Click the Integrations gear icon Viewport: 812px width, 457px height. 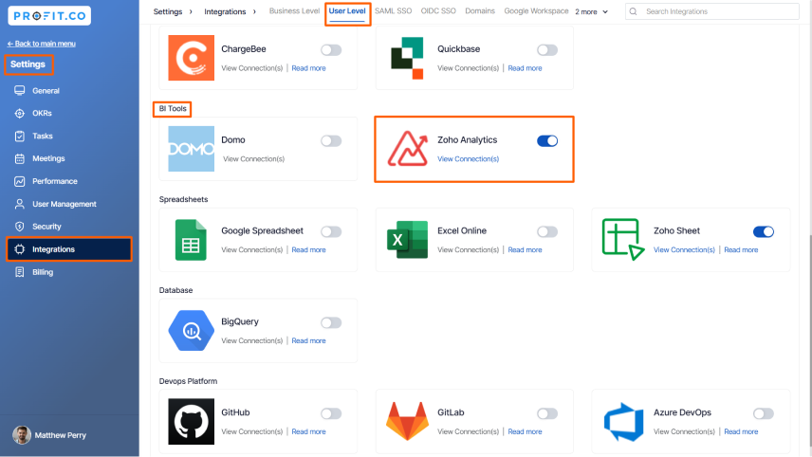coord(20,249)
